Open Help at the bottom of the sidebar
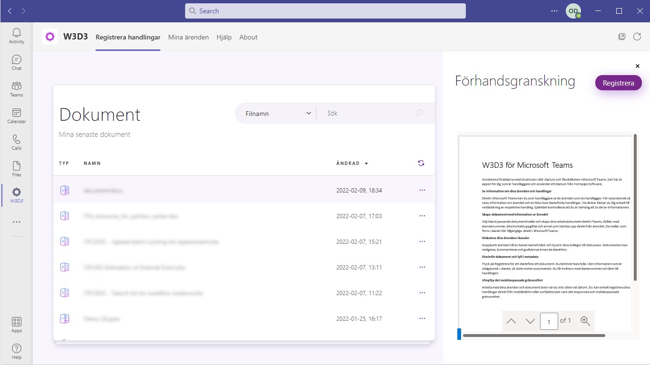The height and width of the screenshot is (365, 650). (x=17, y=352)
